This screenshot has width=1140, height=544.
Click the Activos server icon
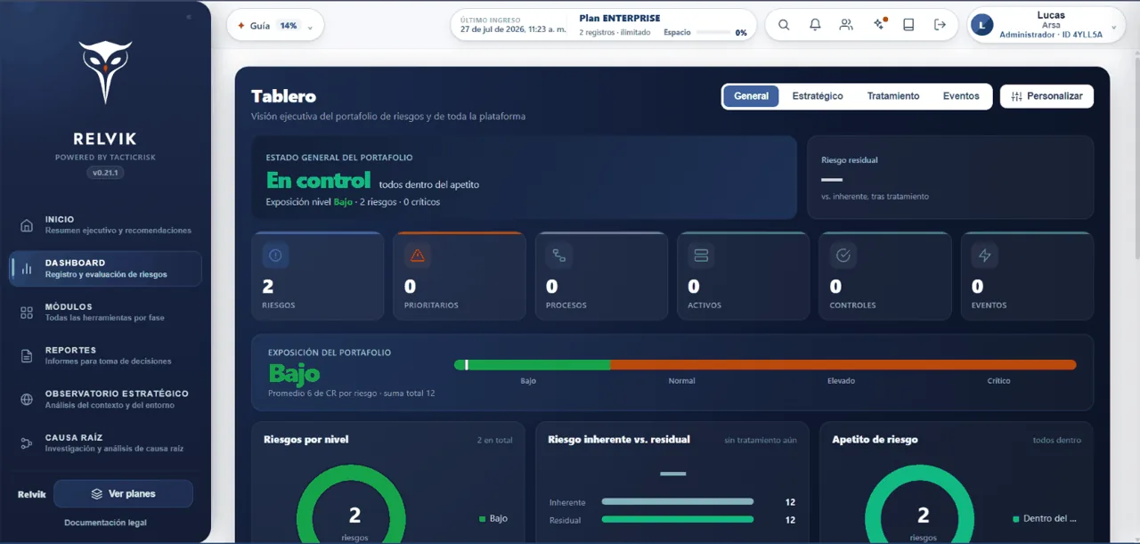coord(701,256)
